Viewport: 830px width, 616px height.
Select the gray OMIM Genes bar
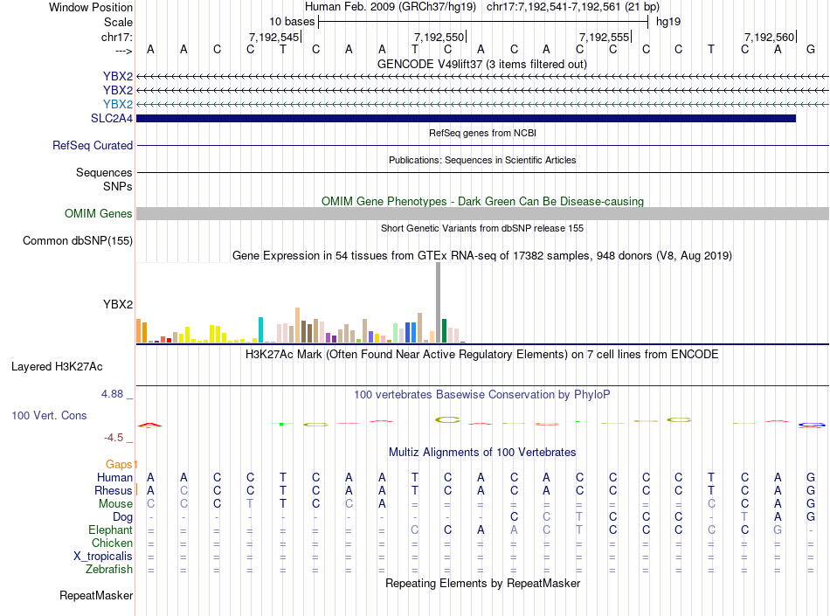point(483,213)
